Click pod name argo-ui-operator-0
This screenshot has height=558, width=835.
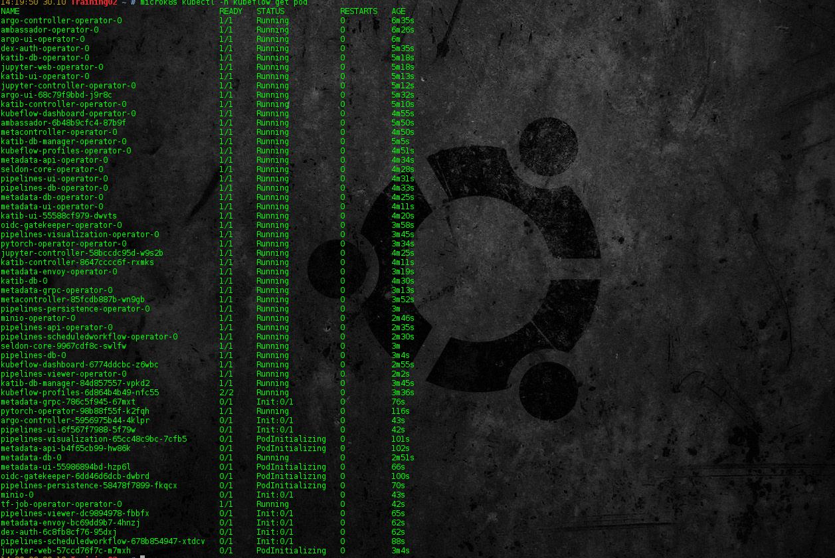43,39
